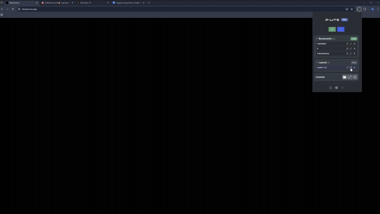The height and width of the screenshot is (214, 380).
Task: Remove the X bookmark
Action: coord(354,49)
